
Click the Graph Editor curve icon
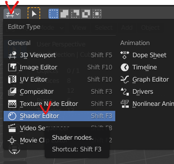click(125, 79)
